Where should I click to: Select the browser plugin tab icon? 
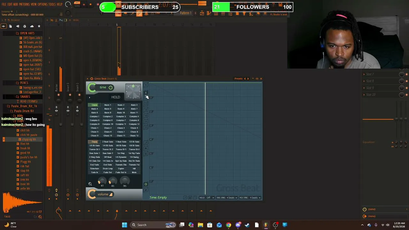[x=18, y=26]
